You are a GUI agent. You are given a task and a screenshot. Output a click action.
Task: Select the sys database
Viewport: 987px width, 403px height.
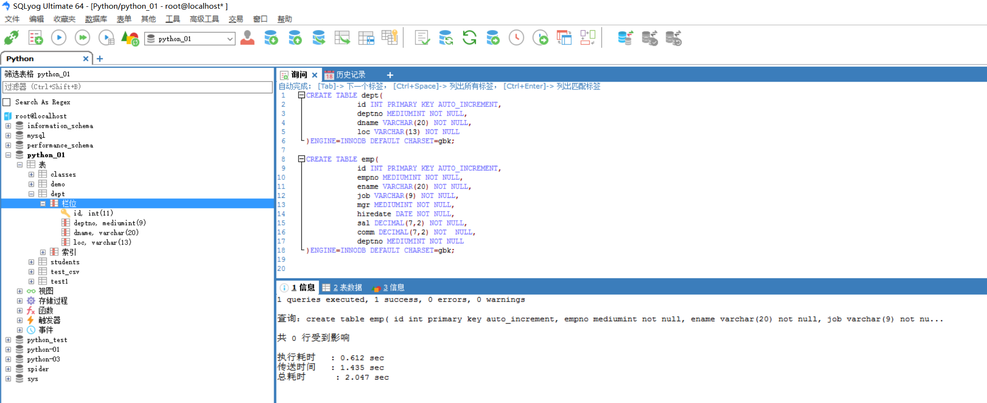pyautogui.click(x=33, y=379)
